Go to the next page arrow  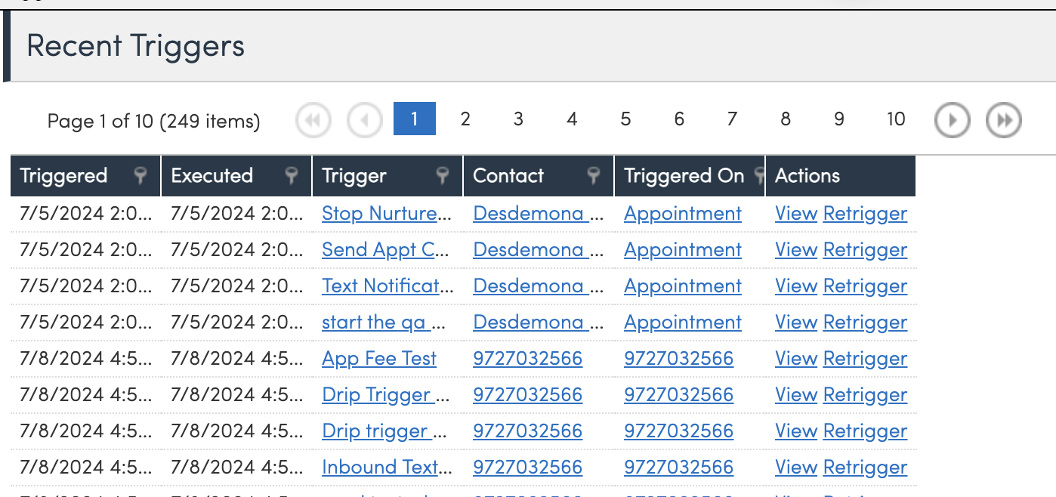[x=952, y=119]
